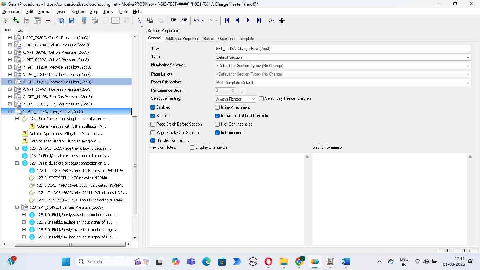The image size is (480, 270).
Task: Click the add child item icon with arrow
Action: pyautogui.click(x=16, y=20)
